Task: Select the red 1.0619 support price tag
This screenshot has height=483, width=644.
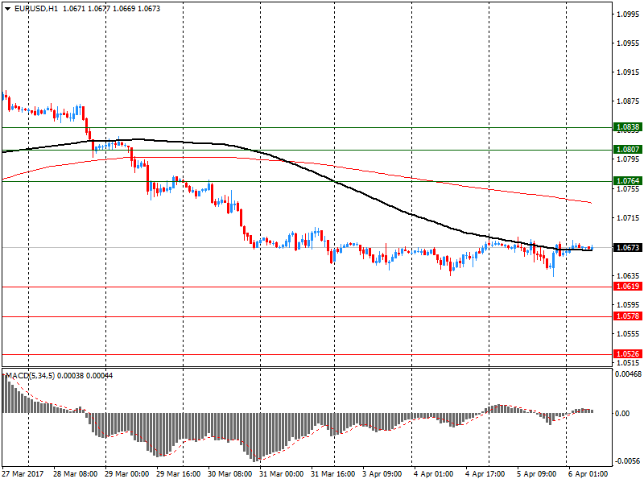Action: tap(627, 287)
